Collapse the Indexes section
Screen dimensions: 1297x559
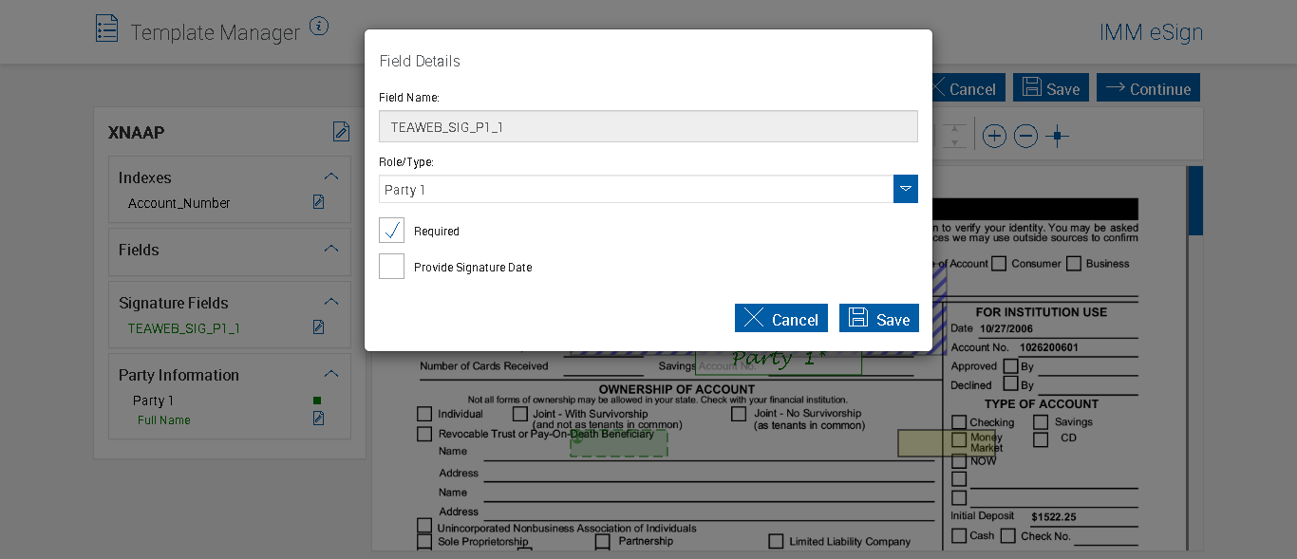point(331,177)
